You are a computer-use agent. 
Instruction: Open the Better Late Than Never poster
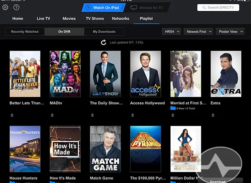[25, 74]
